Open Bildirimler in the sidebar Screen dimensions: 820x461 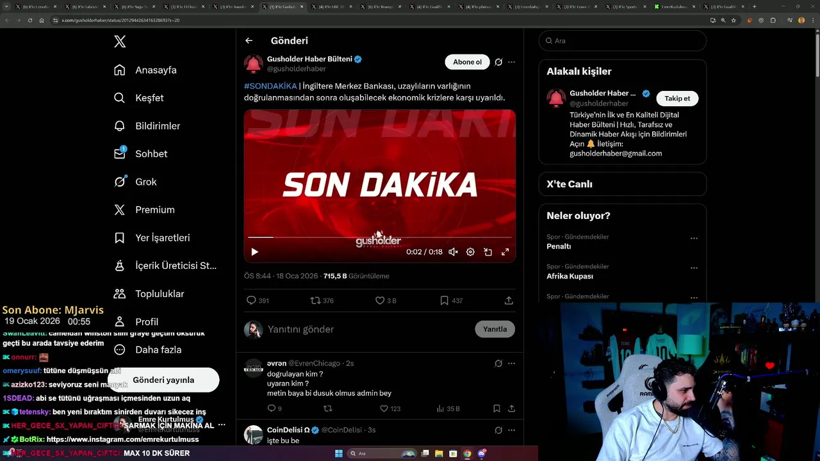coord(147,126)
